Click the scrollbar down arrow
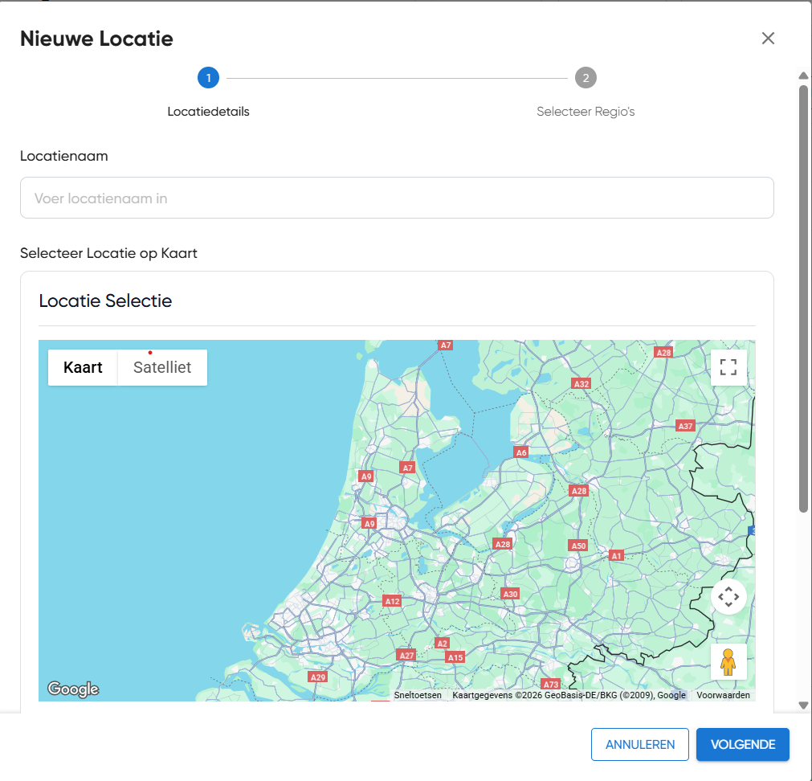 [x=803, y=705]
